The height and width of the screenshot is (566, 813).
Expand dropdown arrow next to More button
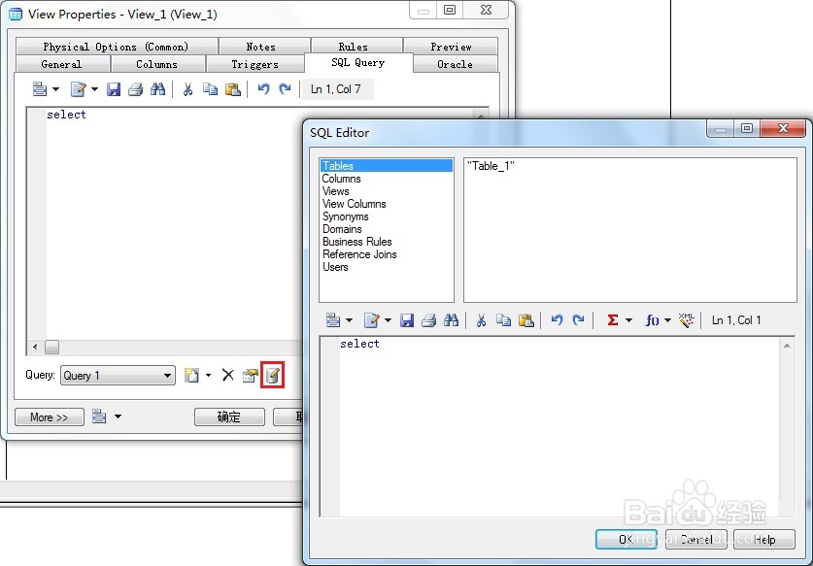118,416
